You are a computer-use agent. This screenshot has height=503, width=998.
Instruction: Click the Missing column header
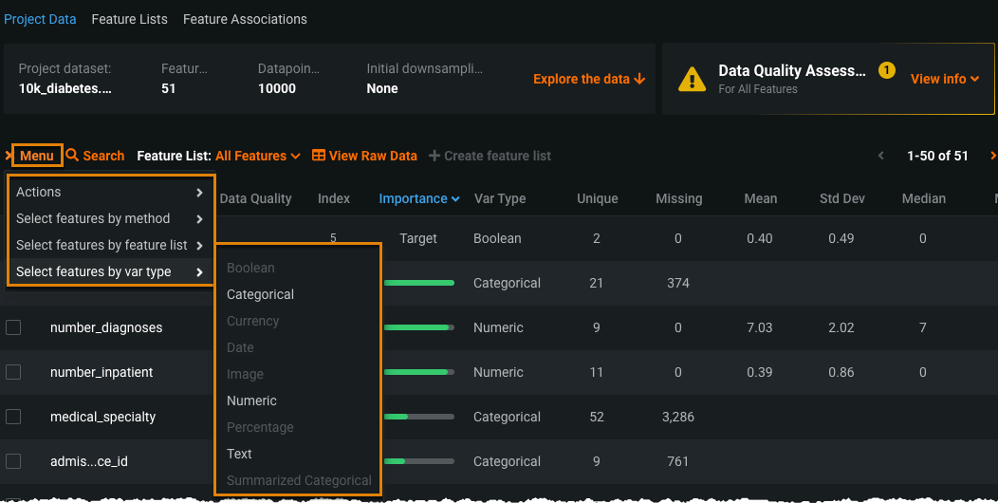[x=678, y=198]
